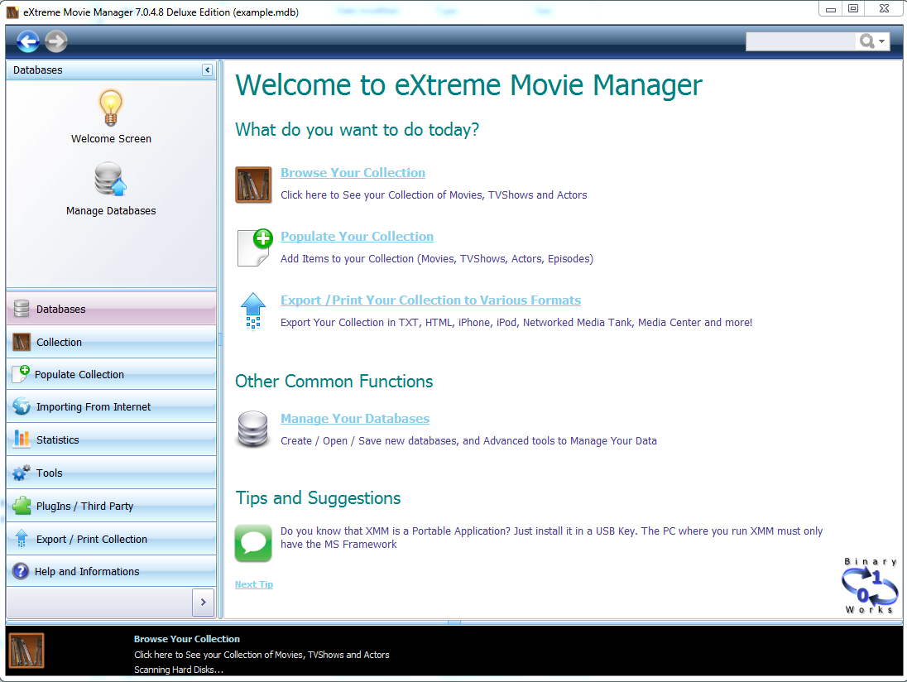Click the bookshelf icon beside Browse Your Collection
907x682 pixels.
coord(253,185)
